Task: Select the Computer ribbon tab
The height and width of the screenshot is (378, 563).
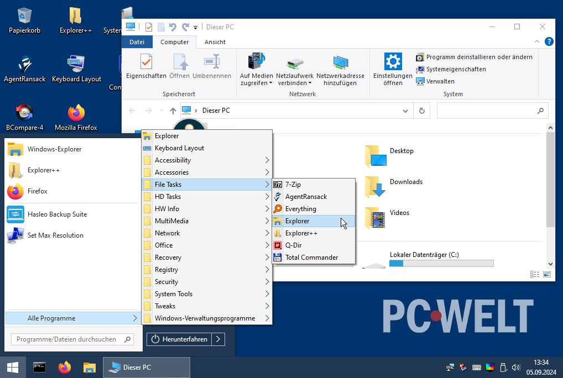Action: pyautogui.click(x=175, y=42)
